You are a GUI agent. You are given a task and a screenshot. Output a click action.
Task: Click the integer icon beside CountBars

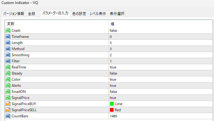click(x=8, y=116)
